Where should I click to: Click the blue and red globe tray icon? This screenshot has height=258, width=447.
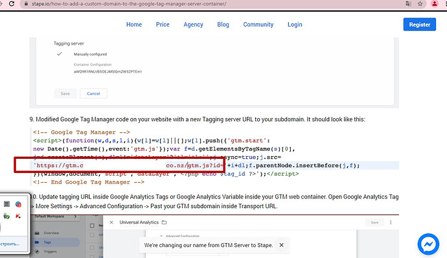click(x=18, y=204)
